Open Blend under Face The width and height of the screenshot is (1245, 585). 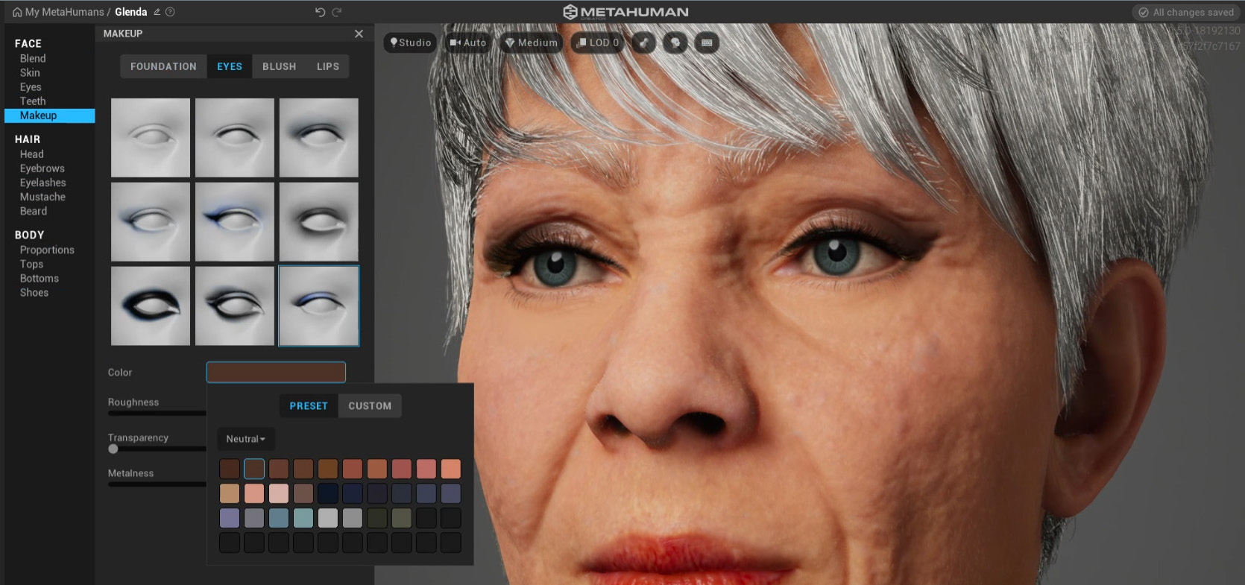click(x=33, y=58)
